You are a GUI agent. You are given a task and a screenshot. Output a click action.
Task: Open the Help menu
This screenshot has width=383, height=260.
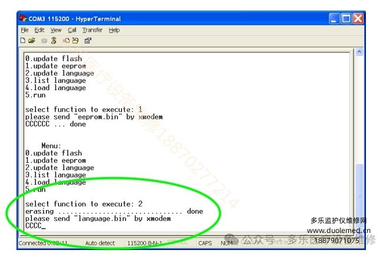(x=114, y=30)
